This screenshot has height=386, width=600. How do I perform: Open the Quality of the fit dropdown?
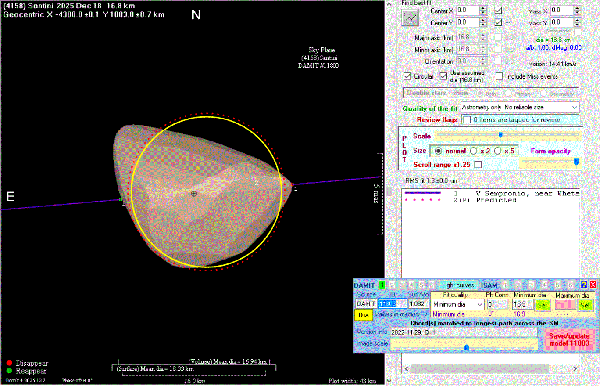coord(575,107)
